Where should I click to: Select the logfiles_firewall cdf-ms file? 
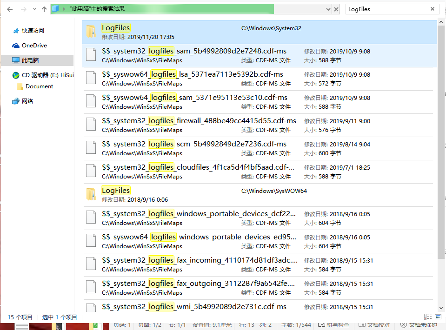tap(199, 121)
